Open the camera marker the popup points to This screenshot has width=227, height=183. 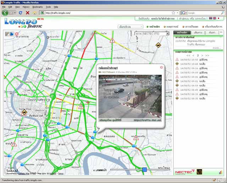pyautogui.click(x=95, y=132)
